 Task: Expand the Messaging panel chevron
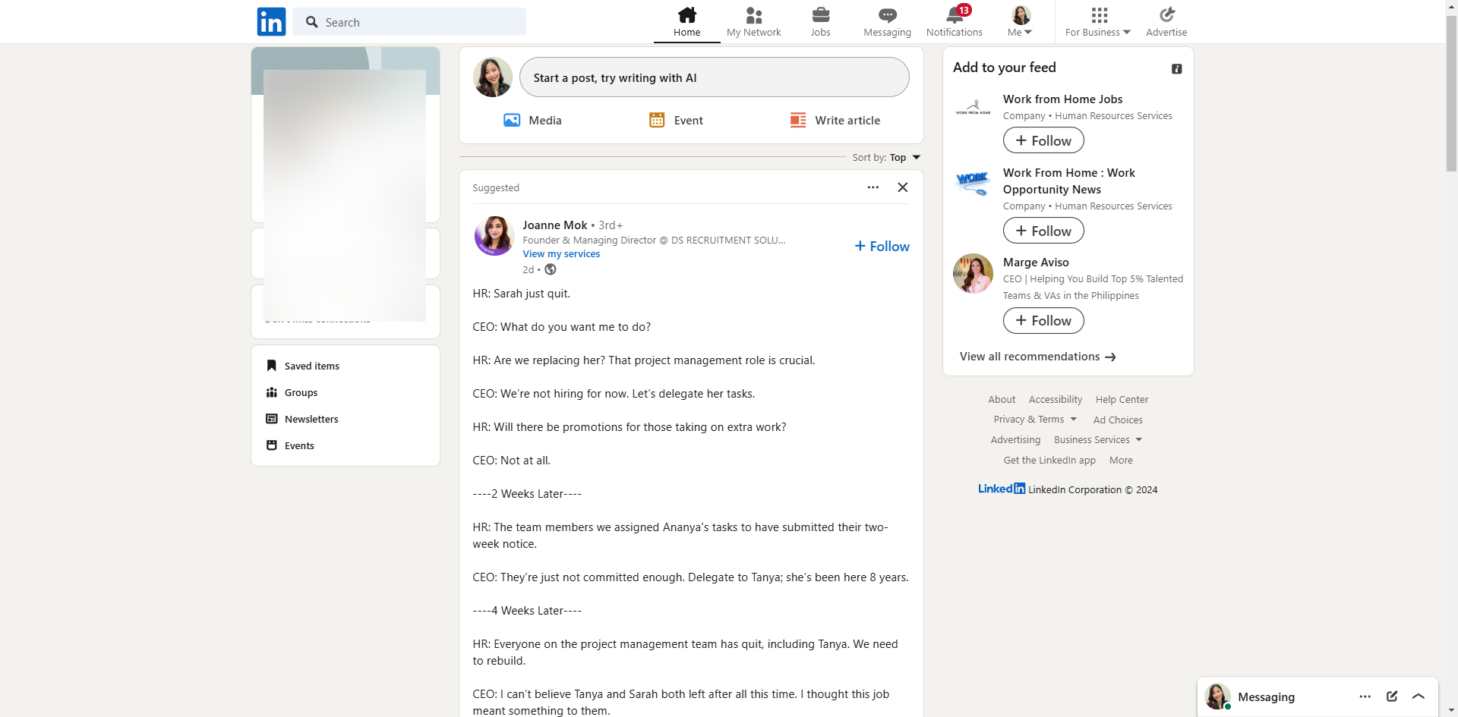click(x=1418, y=697)
